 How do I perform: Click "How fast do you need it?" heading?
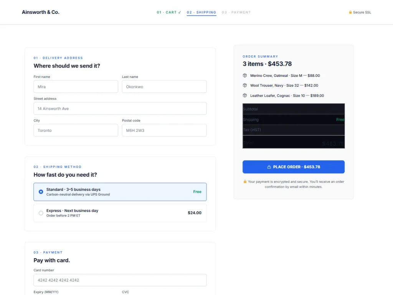click(65, 175)
